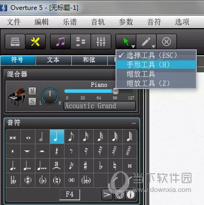
Task: Solo the Piano track with S
Action: point(32,101)
